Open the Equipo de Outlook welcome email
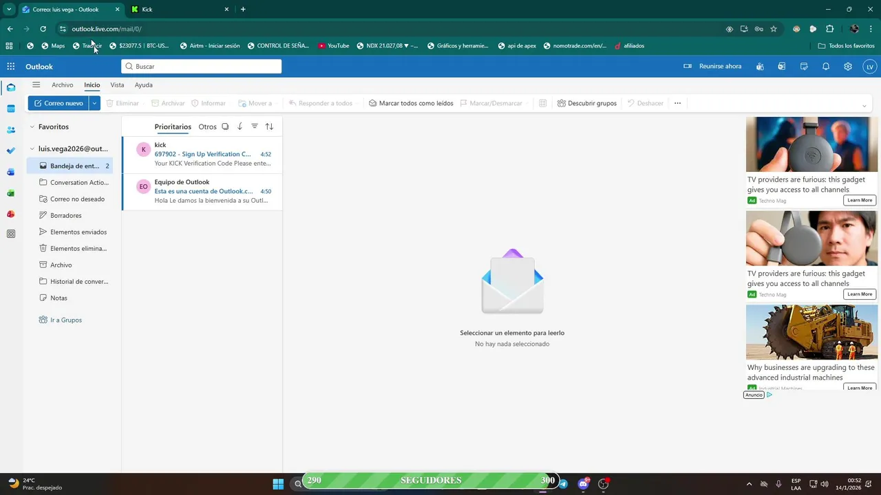This screenshot has width=881, height=495. 202,191
